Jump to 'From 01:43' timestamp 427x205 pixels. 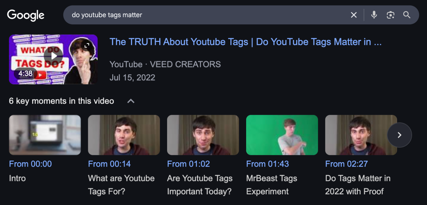tap(267, 164)
